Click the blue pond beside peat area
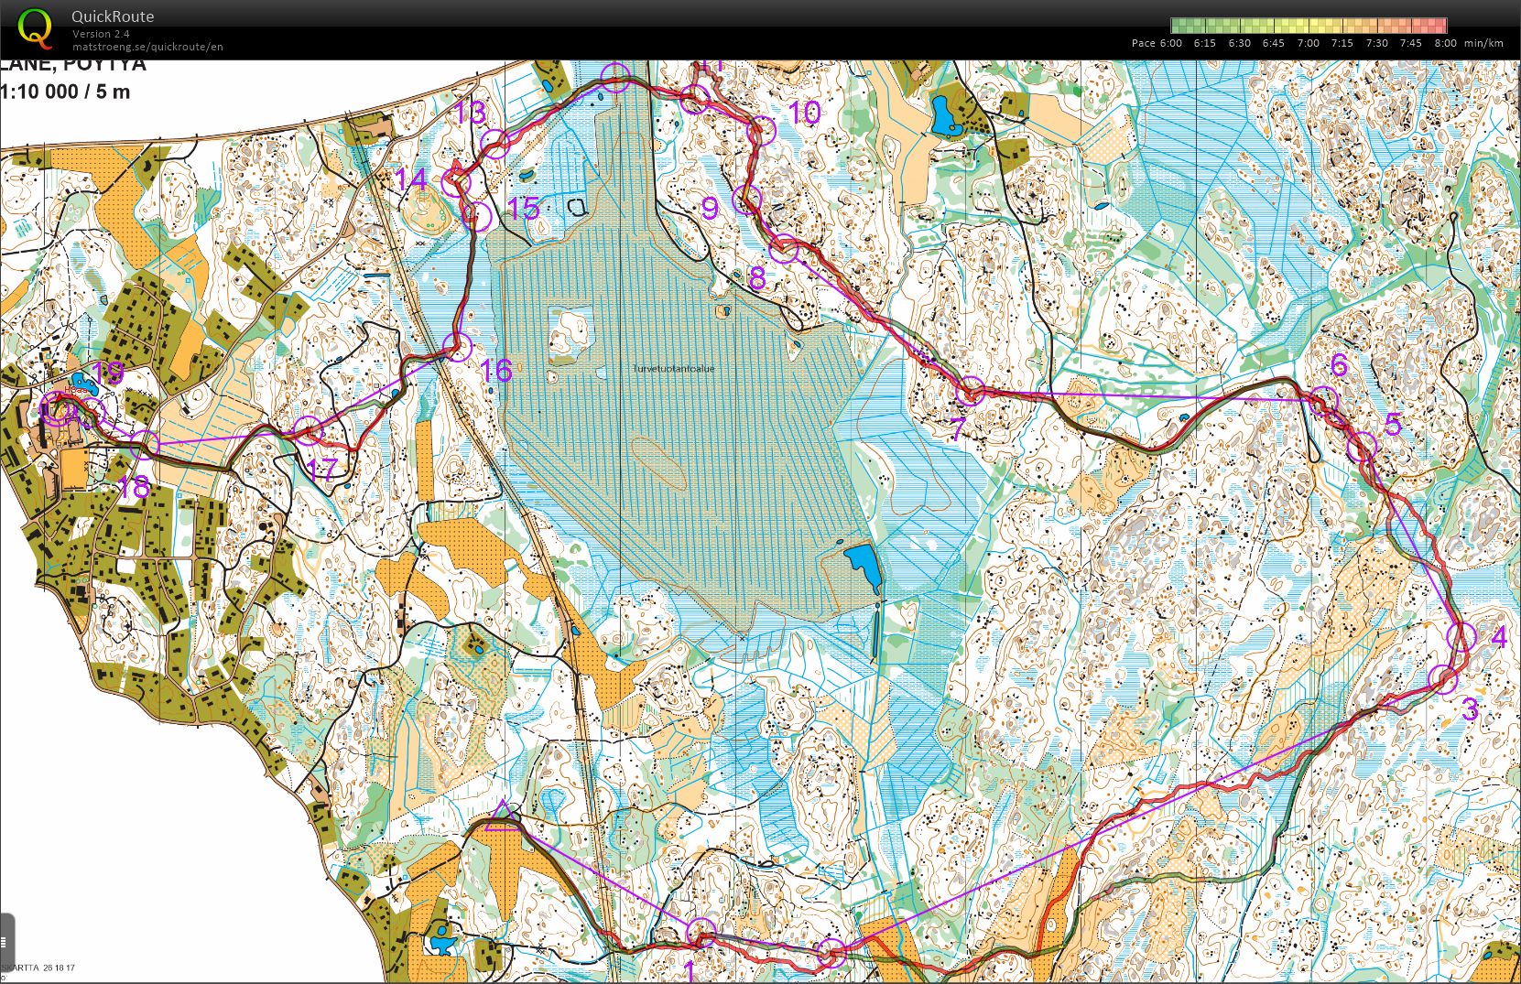Screen dimensions: 1521x984 coord(862,568)
